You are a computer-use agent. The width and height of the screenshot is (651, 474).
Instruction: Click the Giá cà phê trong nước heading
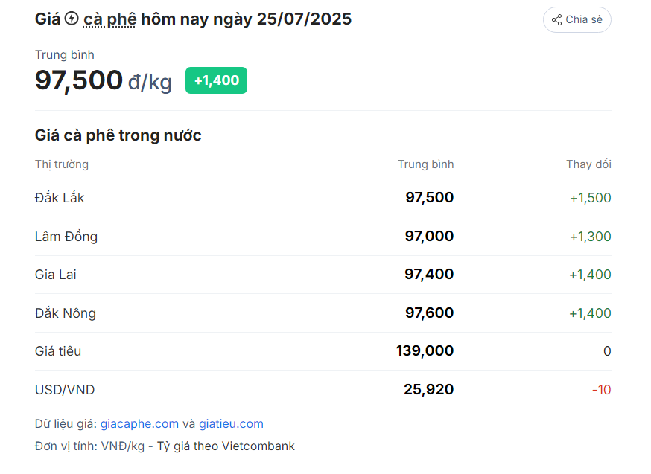pyautogui.click(x=118, y=135)
